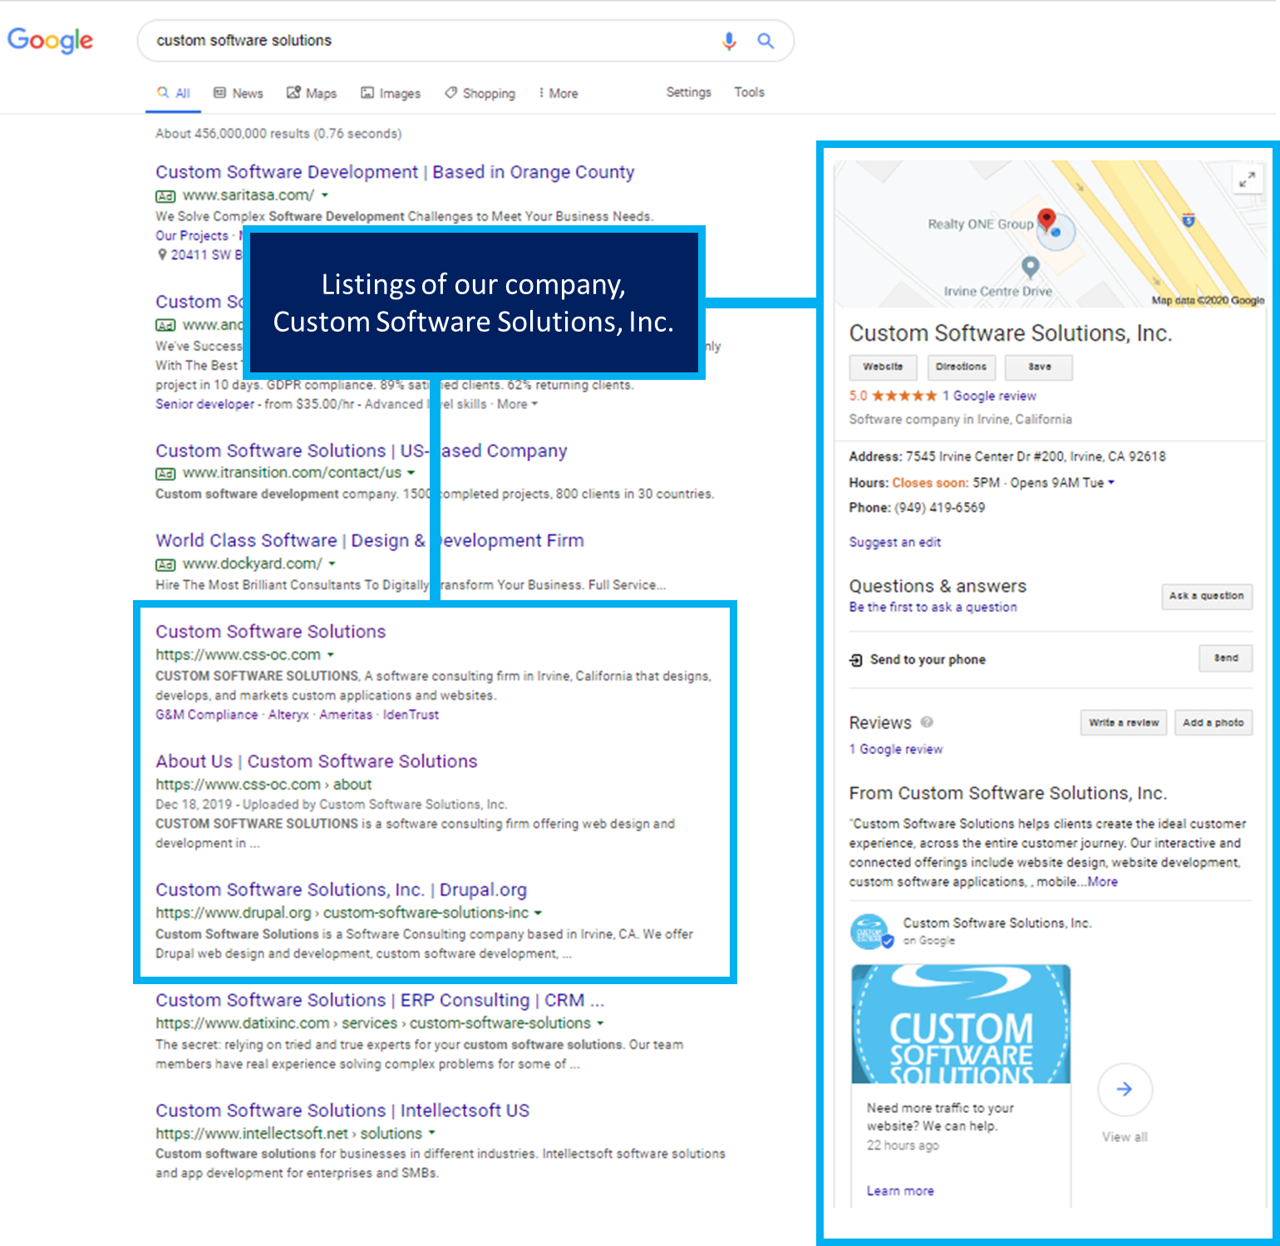1280x1246 pixels.
Task: Expand dropdown arrow next to css-oc.com URL
Action: (x=330, y=655)
